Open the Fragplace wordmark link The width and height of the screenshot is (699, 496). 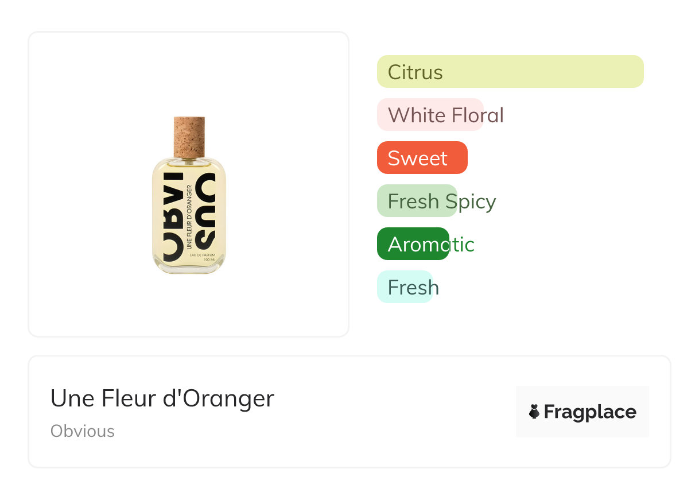click(589, 412)
